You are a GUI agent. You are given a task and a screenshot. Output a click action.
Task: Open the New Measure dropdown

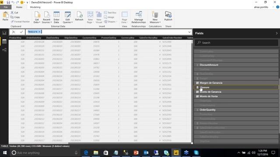155,17
